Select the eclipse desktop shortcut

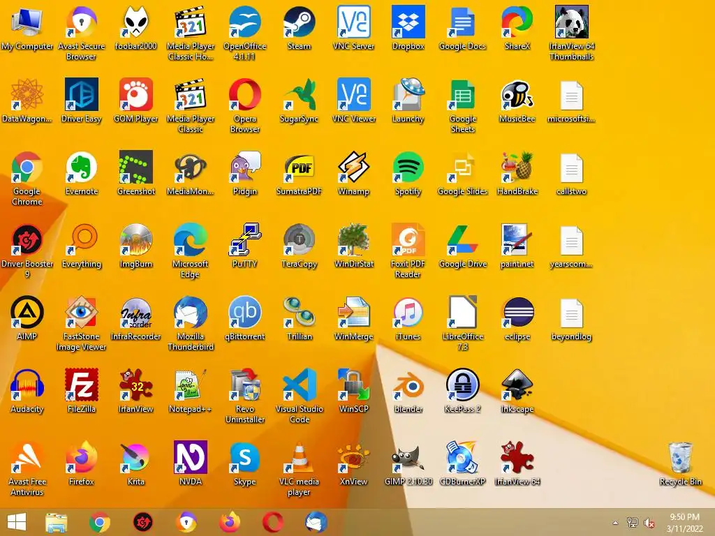pos(517,312)
